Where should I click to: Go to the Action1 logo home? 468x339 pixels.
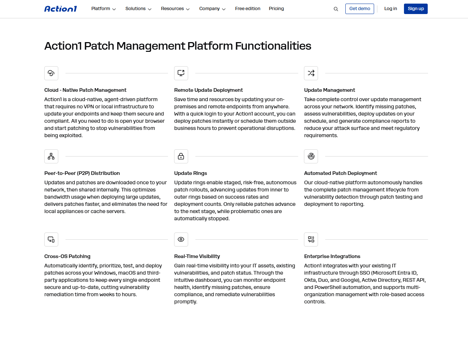tap(60, 9)
